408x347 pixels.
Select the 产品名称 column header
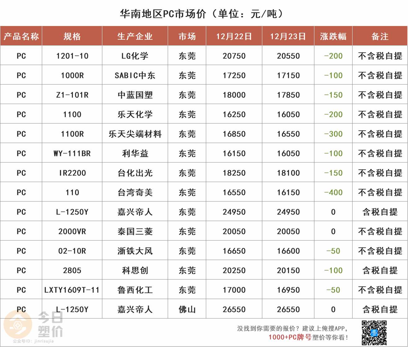point(21,36)
